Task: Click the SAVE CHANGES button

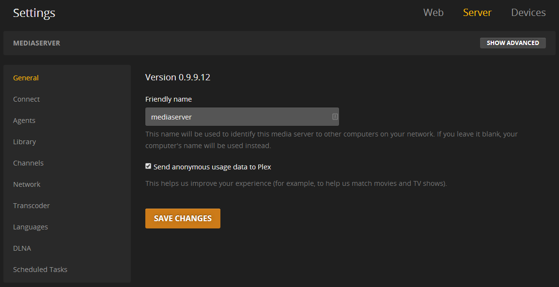Action: 183,218
